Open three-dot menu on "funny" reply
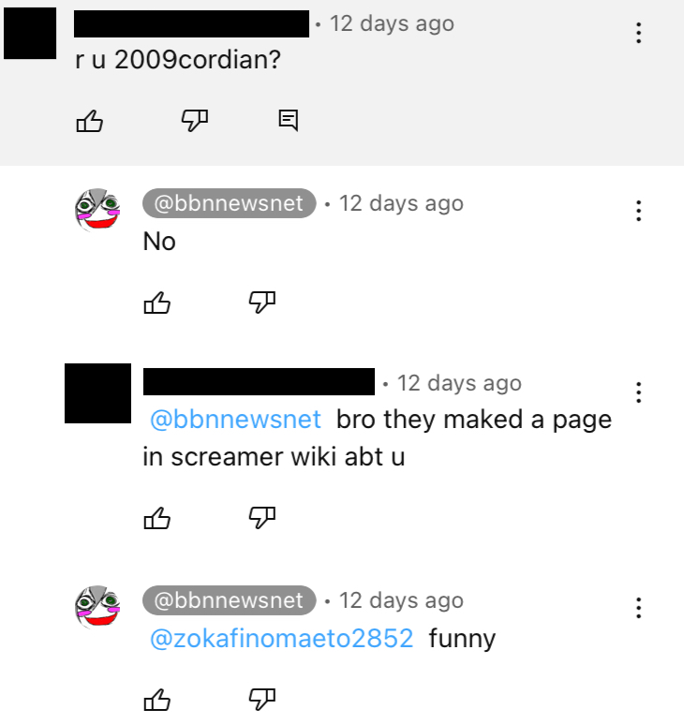 click(x=638, y=608)
